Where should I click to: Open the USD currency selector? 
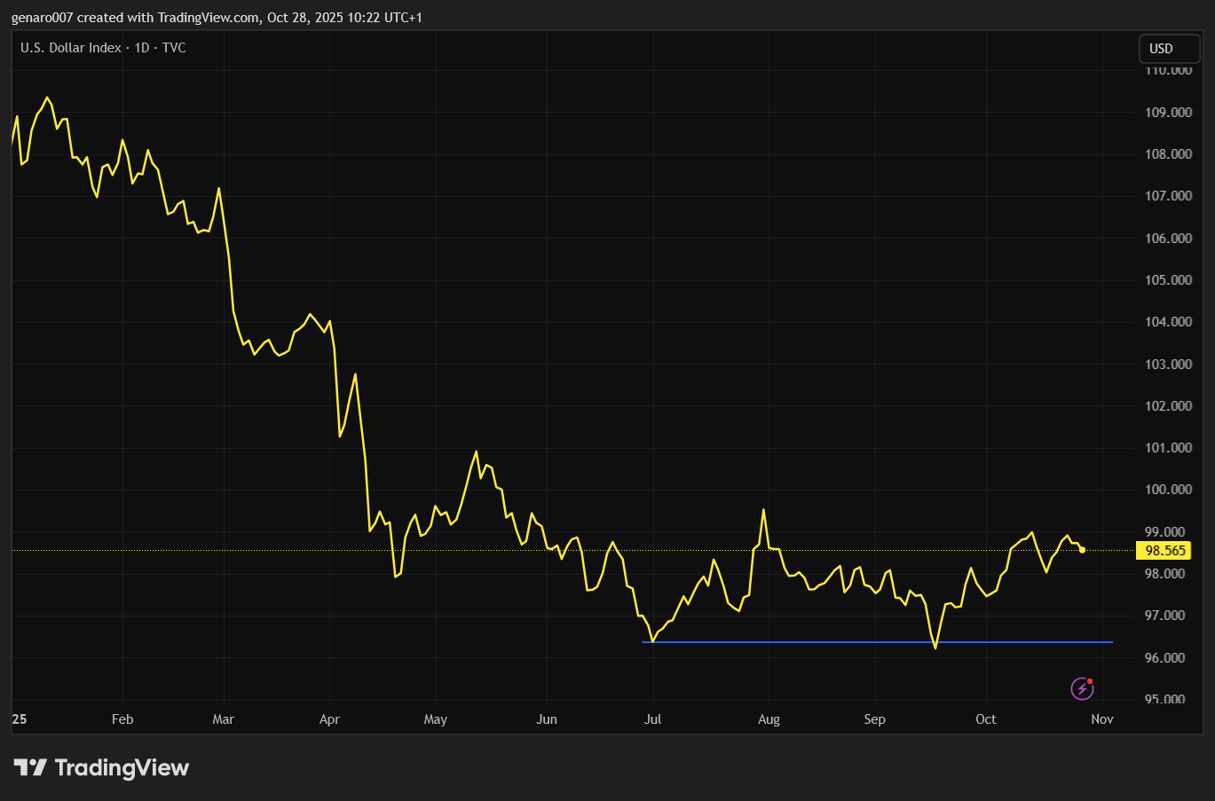click(1170, 49)
